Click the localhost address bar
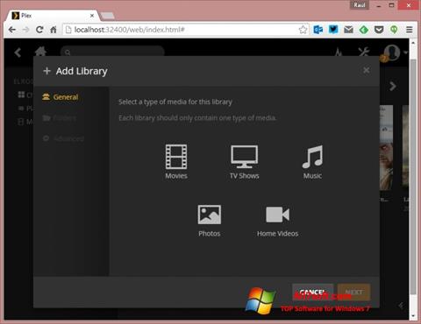 point(185,30)
